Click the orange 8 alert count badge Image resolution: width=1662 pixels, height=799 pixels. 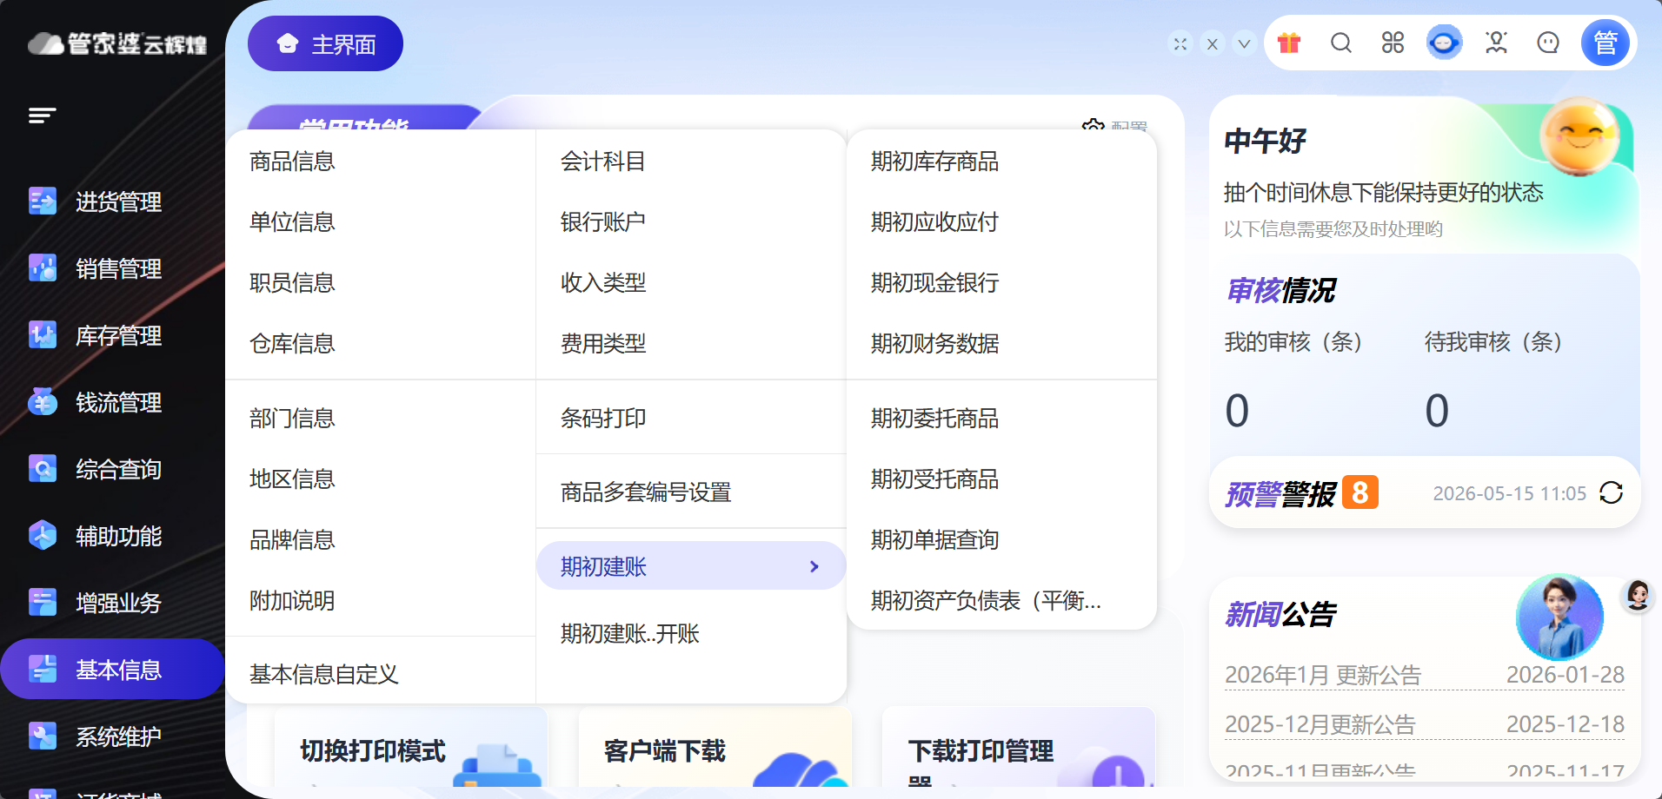(1360, 492)
